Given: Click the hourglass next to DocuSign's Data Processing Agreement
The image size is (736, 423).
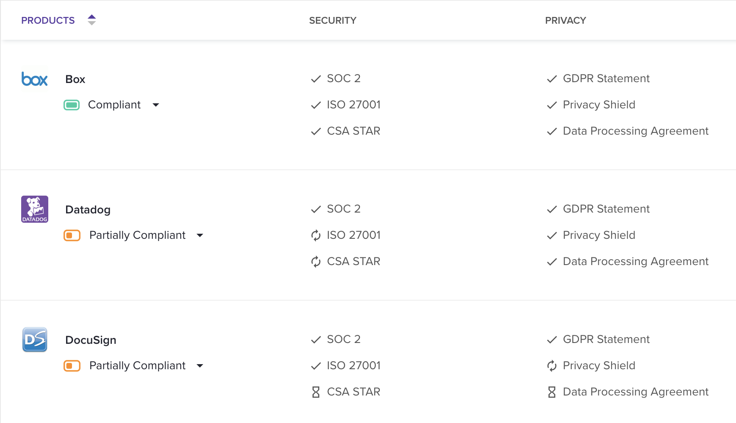Looking at the screenshot, I should (x=552, y=392).
